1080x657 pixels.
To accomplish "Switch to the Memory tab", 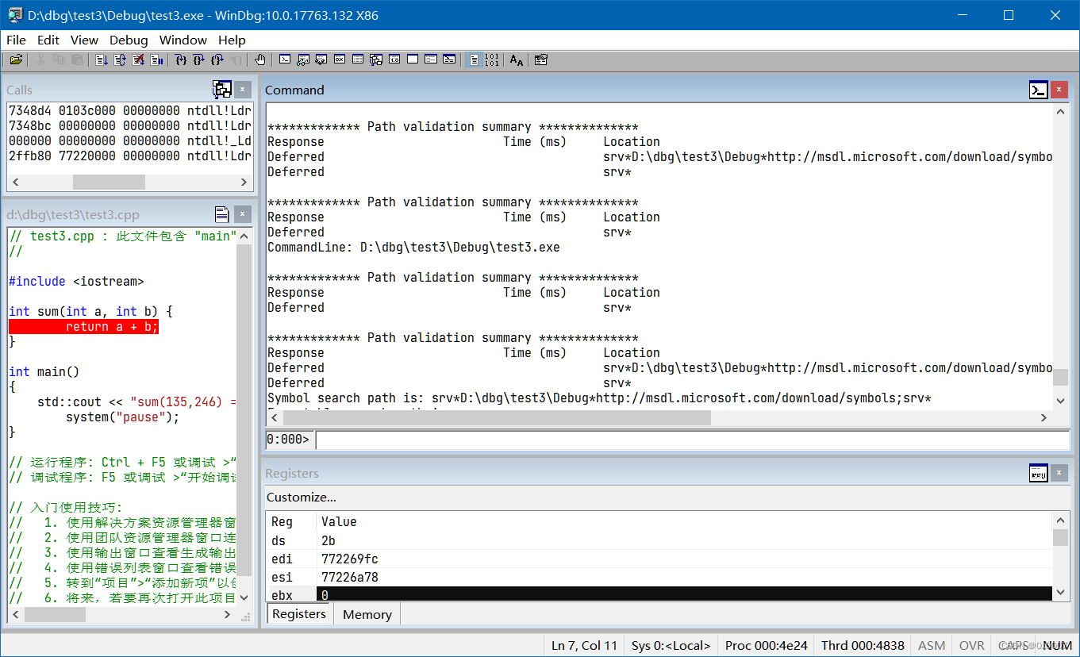I will (x=366, y=614).
